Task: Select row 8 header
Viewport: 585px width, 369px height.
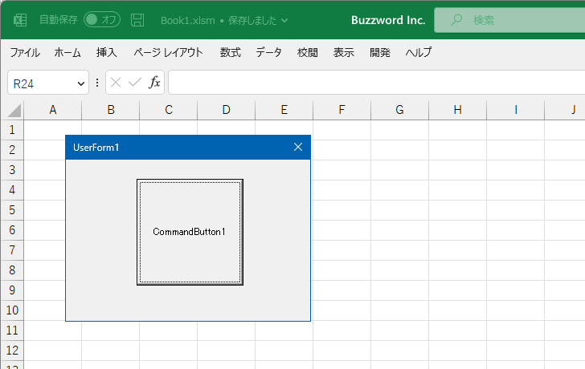Action: 12,270
